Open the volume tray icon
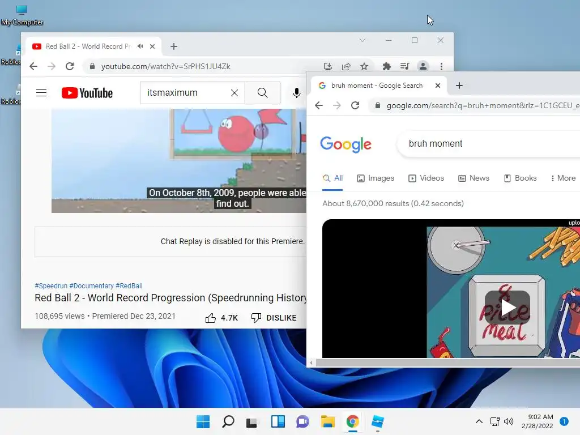Image resolution: width=580 pixels, height=435 pixels. (509, 421)
